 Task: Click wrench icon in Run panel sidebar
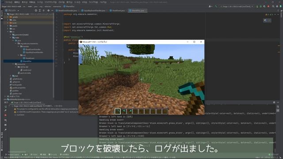tap(5, 110)
